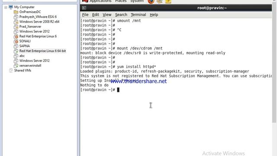Open the terminal View menu

(107, 15)
